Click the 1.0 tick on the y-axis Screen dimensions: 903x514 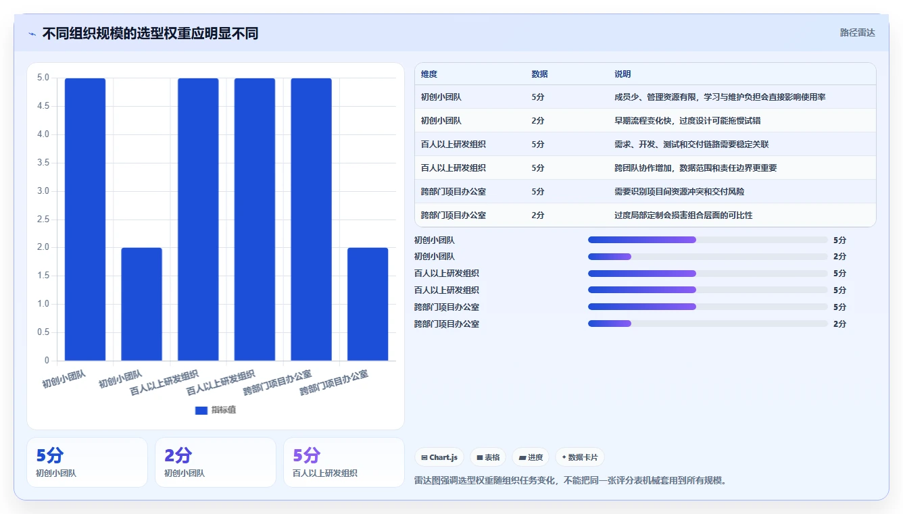click(43, 304)
